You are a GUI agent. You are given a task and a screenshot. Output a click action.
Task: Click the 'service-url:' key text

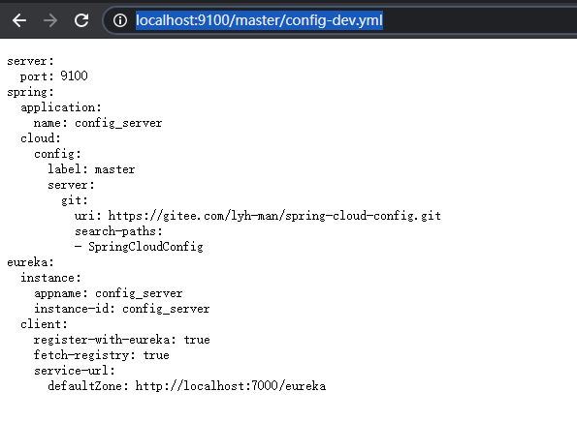tap(75, 371)
